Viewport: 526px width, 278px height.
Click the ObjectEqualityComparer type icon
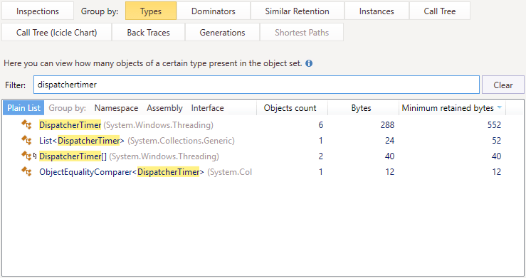click(x=26, y=172)
